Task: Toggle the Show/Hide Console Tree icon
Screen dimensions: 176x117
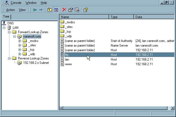Action: [56, 10]
